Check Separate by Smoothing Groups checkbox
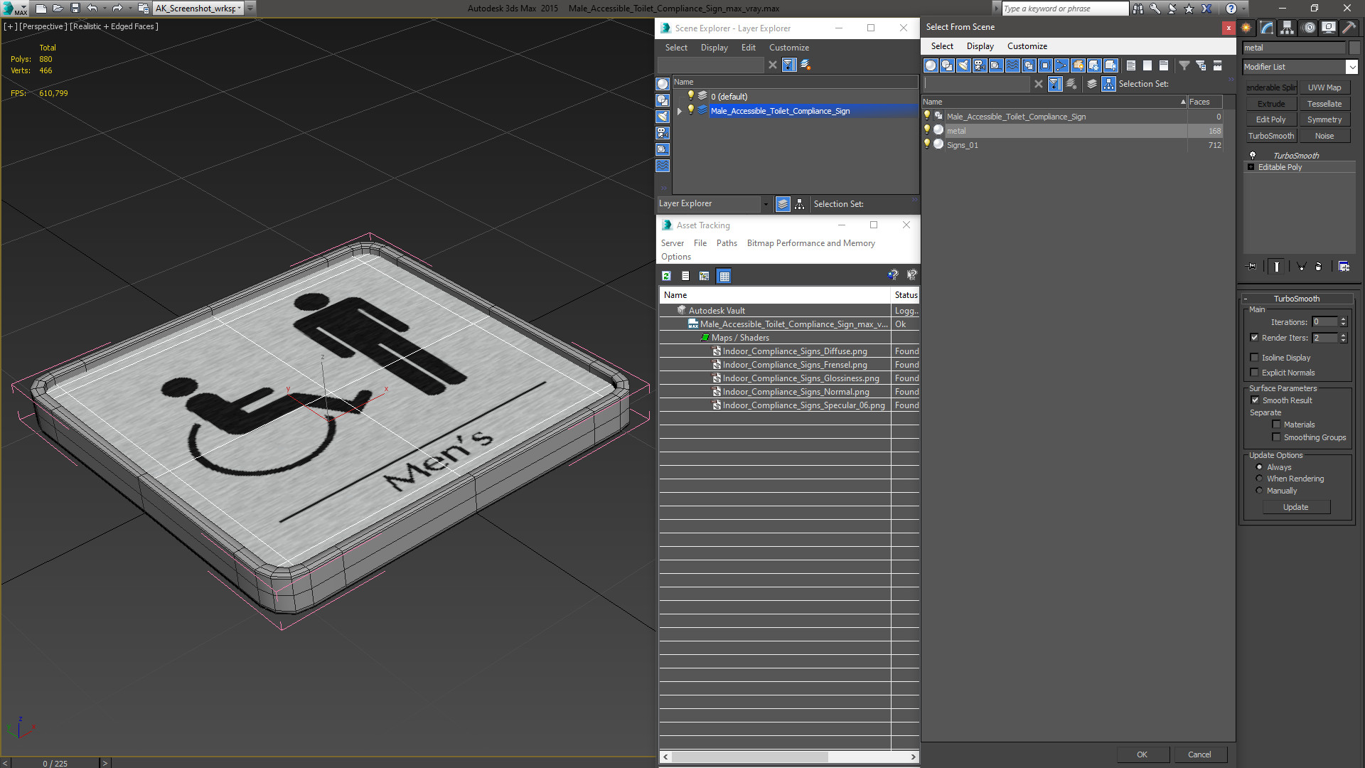 pyautogui.click(x=1276, y=437)
